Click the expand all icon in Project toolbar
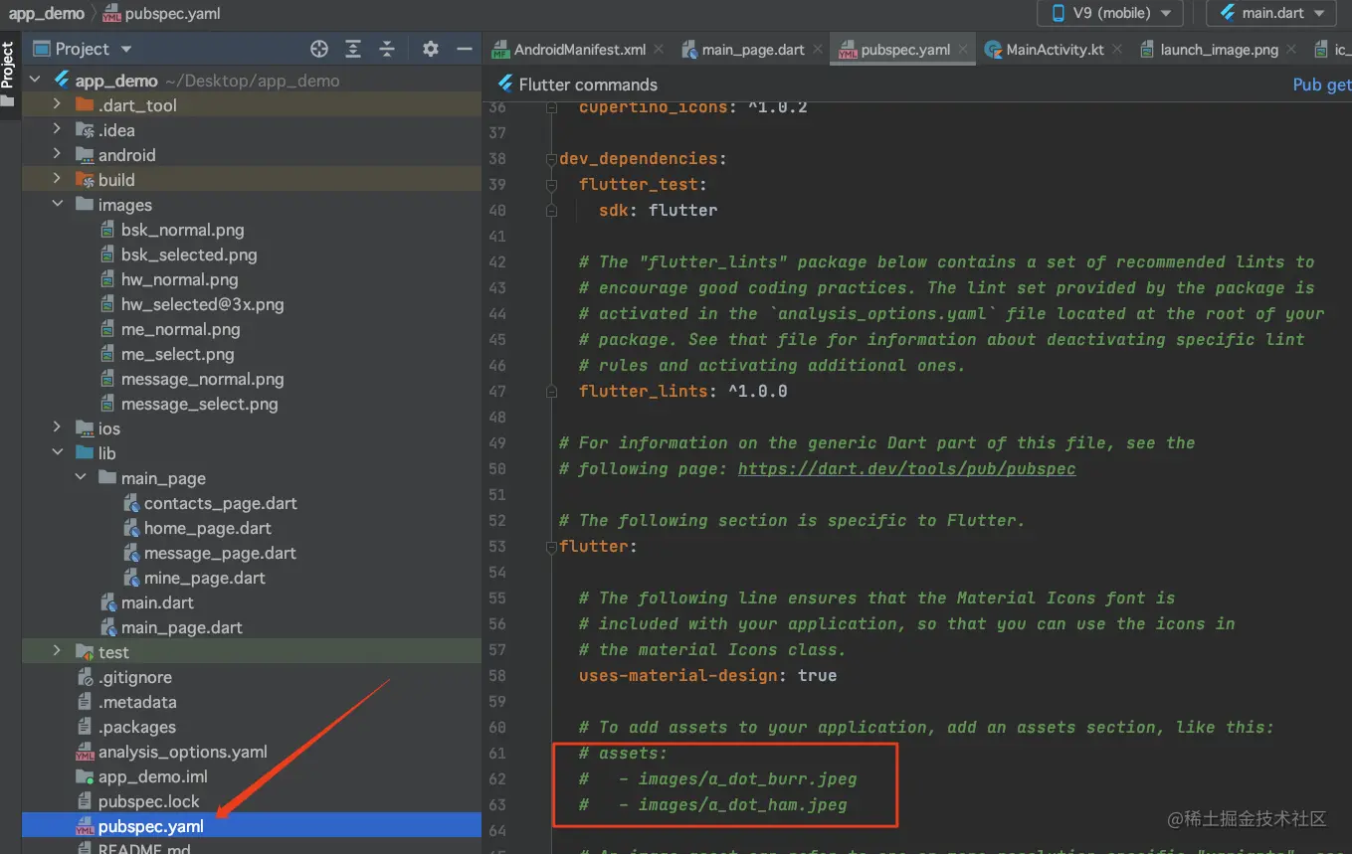Viewport: 1352px width, 854px height. click(x=353, y=49)
